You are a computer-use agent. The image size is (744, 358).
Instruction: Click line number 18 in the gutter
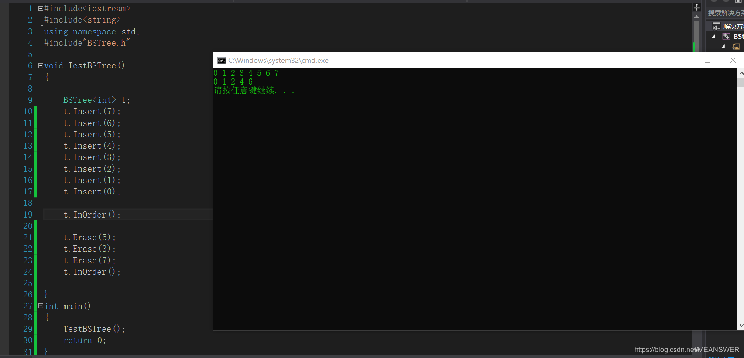pos(28,203)
